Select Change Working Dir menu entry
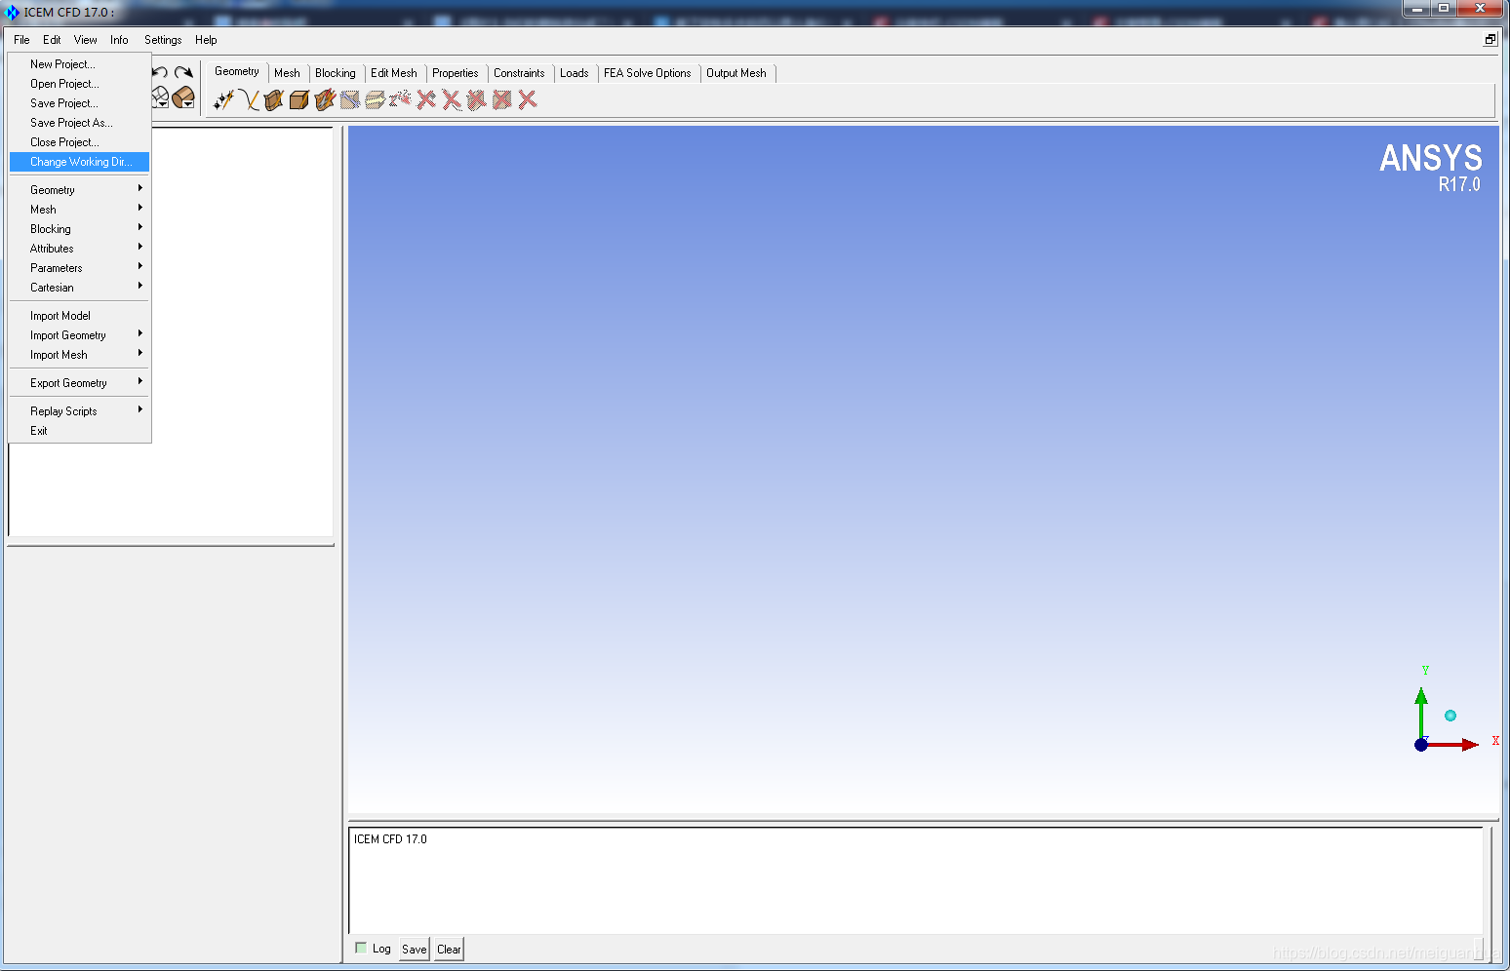 tap(79, 162)
